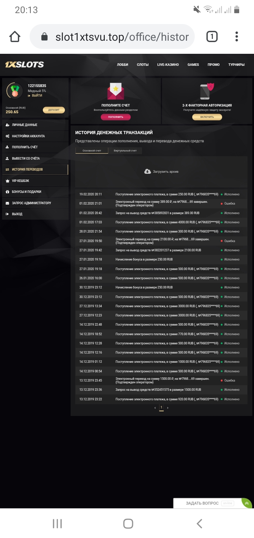Open ИСТОРИЯ ПЕРЕВОДОВ sidebar item
254x538 pixels.
pyautogui.click(x=35, y=169)
